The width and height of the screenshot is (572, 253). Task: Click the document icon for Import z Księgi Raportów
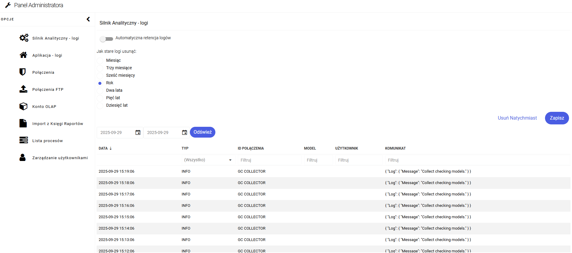pos(23,123)
